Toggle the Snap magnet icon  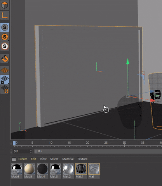[5, 59]
